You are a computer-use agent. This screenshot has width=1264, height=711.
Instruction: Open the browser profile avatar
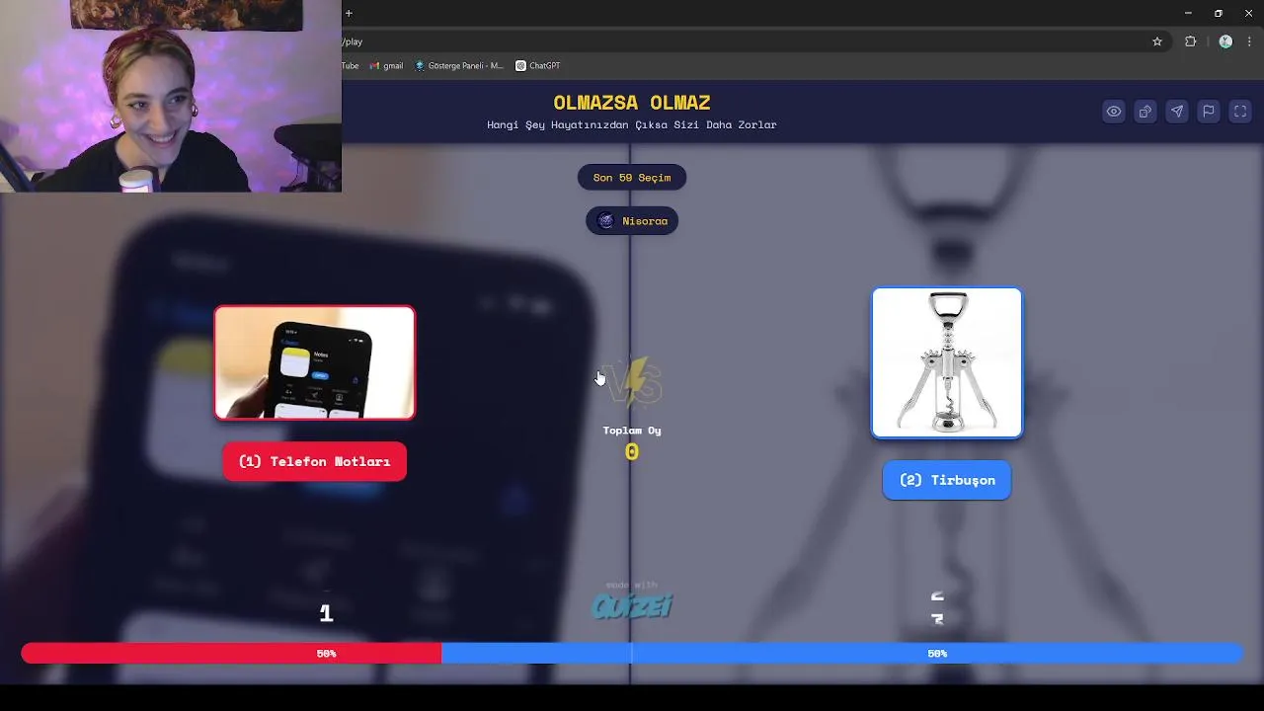coord(1225,41)
